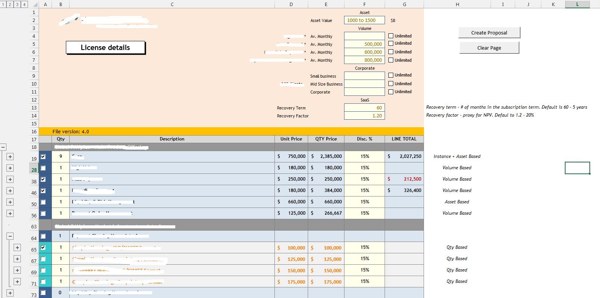The image size is (600, 298).
Task: Enable Unlimited for the Corporate row
Action: (x=391, y=92)
